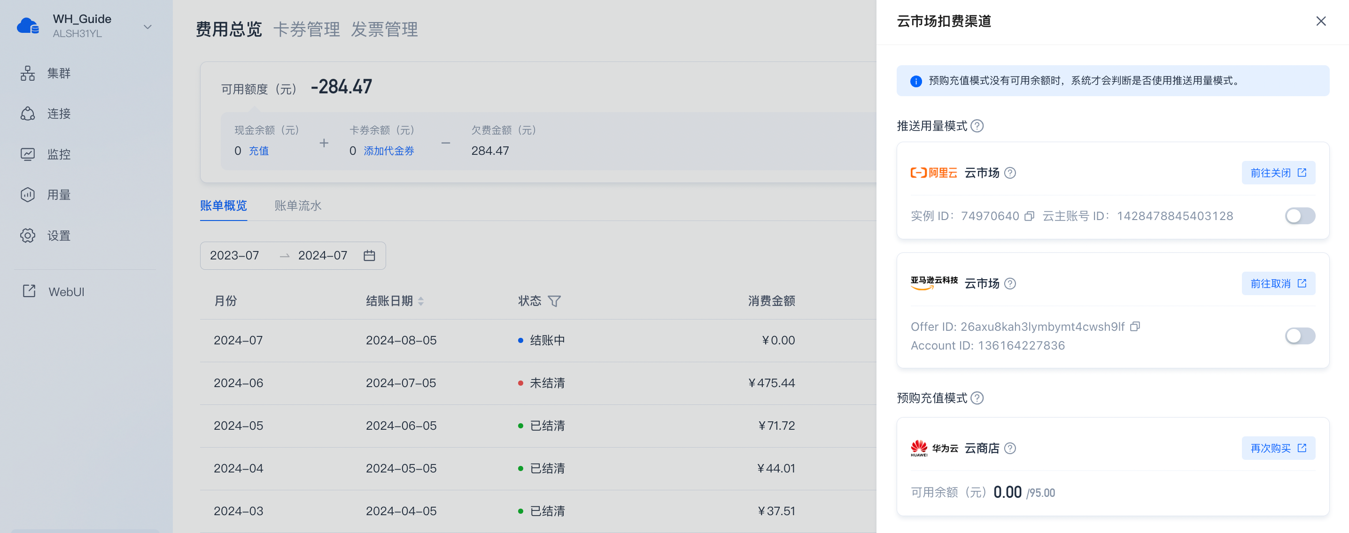
Task: Click the 2024-06-05 settlement date
Action: point(401,425)
